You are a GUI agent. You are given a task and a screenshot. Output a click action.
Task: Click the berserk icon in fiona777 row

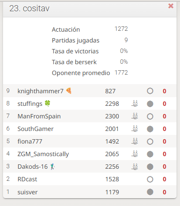[x=135, y=141]
